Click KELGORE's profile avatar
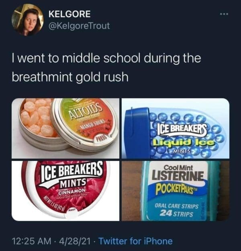Screen dimensions: 241x251 pos(28,20)
